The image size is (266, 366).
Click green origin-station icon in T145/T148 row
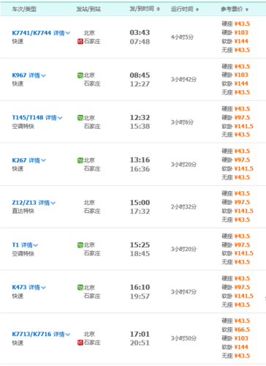(x=80, y=118)
